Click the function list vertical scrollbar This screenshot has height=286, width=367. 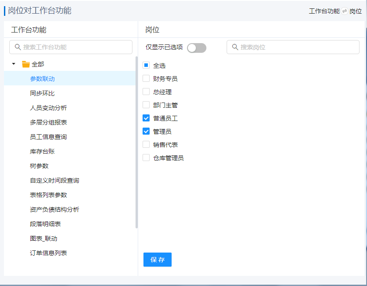coord(136,141)
